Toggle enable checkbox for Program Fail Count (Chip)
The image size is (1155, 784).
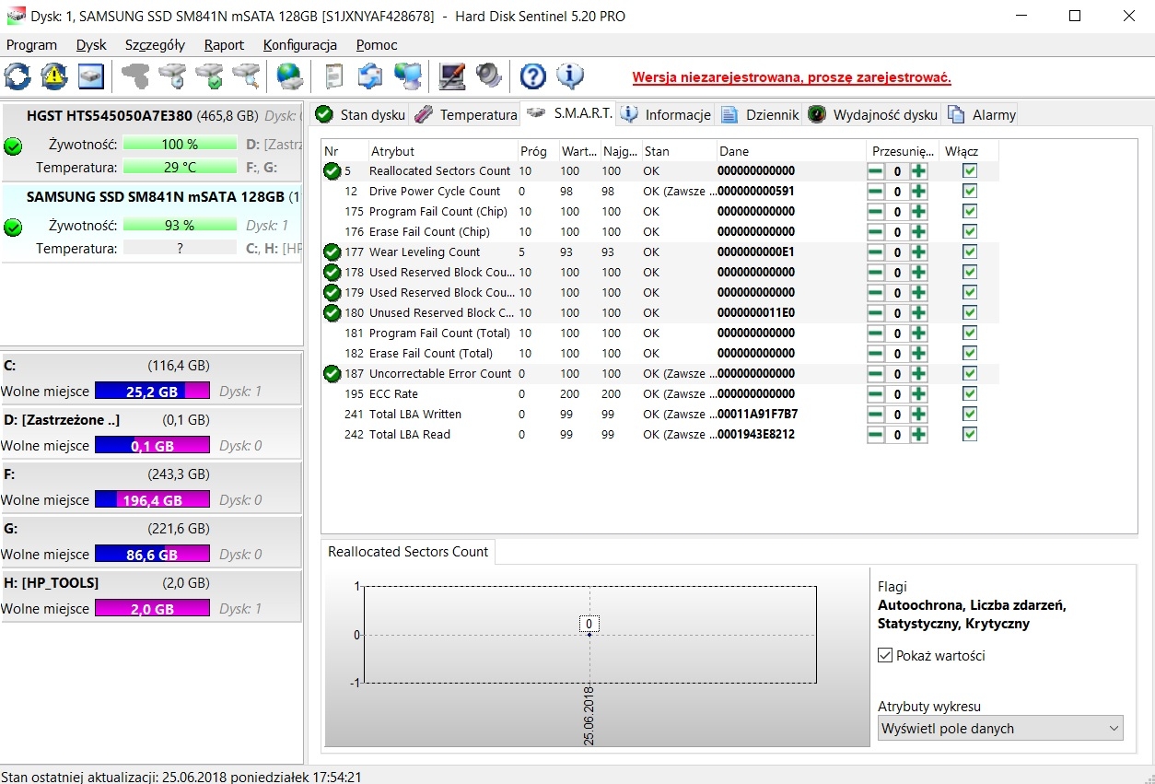click(969, 211)
